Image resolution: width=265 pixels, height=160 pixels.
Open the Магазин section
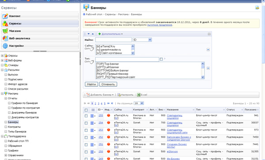(x=40, y=31)
